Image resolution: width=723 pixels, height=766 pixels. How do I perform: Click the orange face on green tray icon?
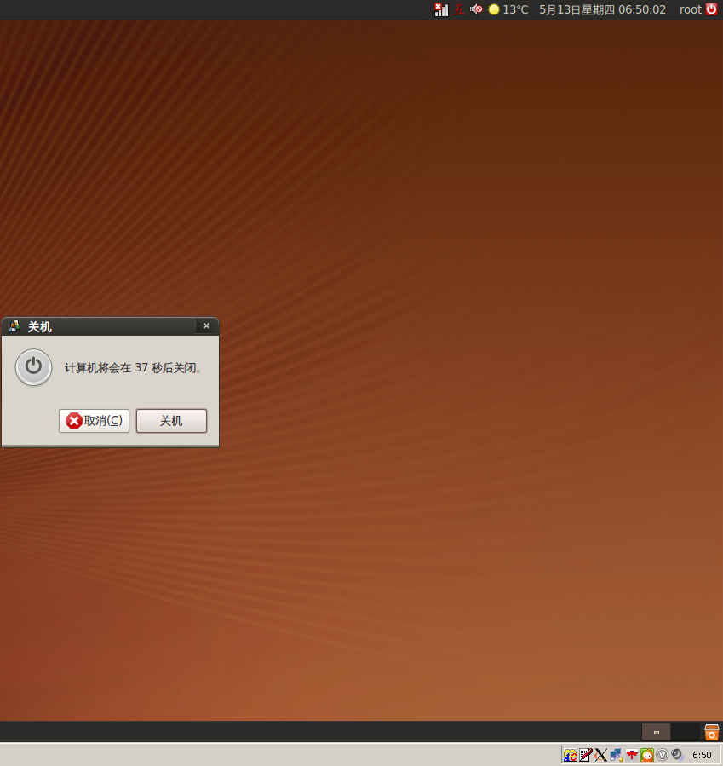[647, 755]
